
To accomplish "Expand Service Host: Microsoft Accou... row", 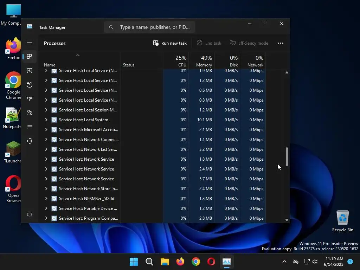I will point(46,130).
